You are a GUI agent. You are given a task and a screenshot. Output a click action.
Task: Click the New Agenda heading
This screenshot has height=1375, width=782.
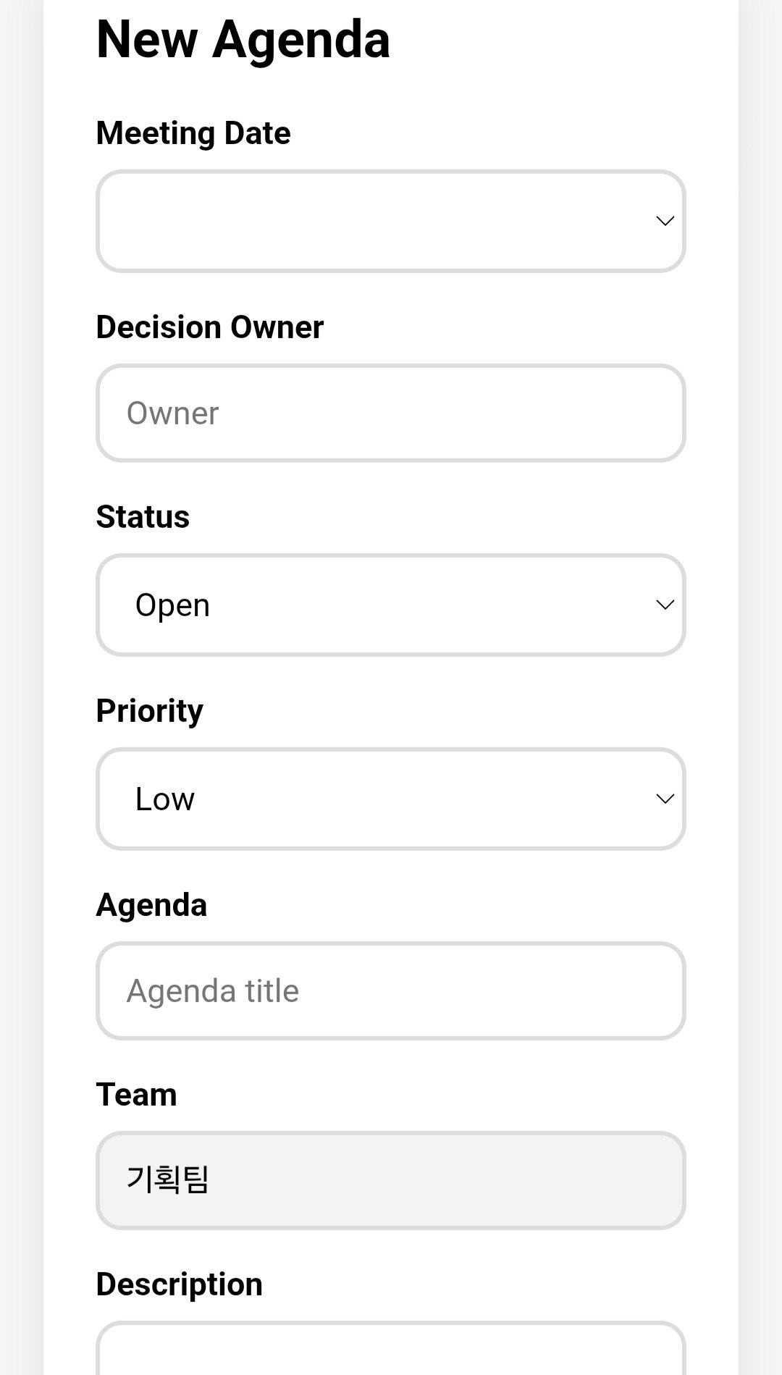coord(243,39)
